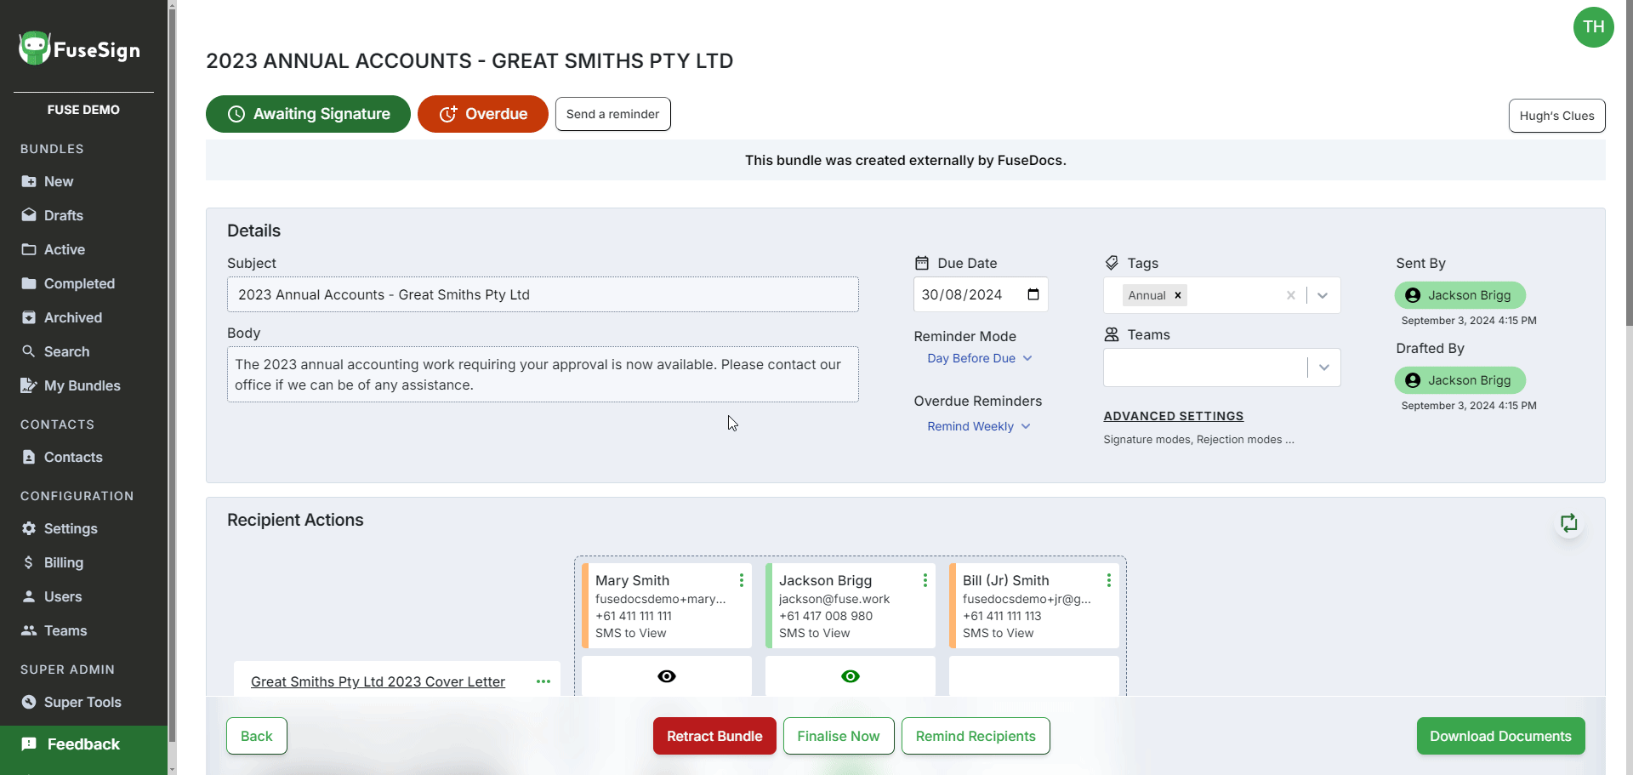This screenshot has height=775, width=1633.
Task: Open the Teams dropdown
Action: (x=1323, y=368)
